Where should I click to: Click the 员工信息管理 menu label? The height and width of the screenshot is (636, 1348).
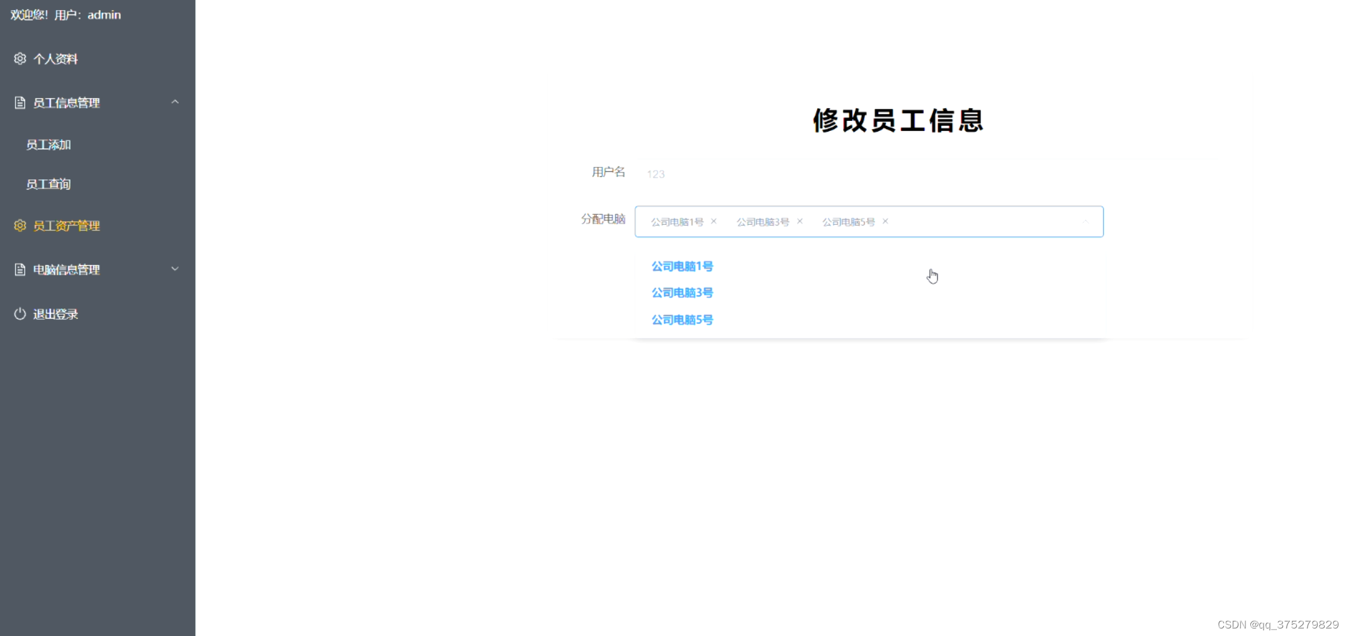tap(66, 103)
